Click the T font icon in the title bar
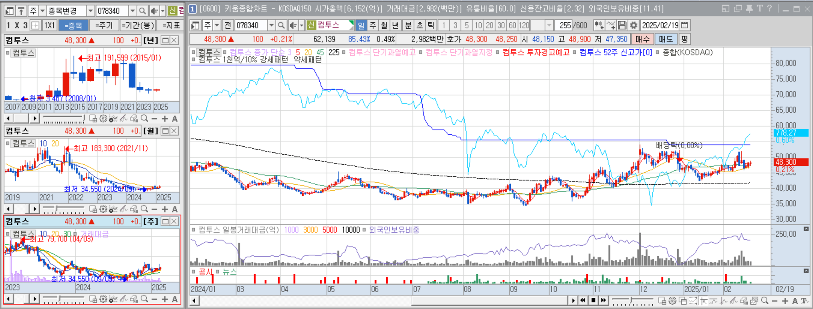The height and width of the screenshot is (309, 813). tap(759, 8)
